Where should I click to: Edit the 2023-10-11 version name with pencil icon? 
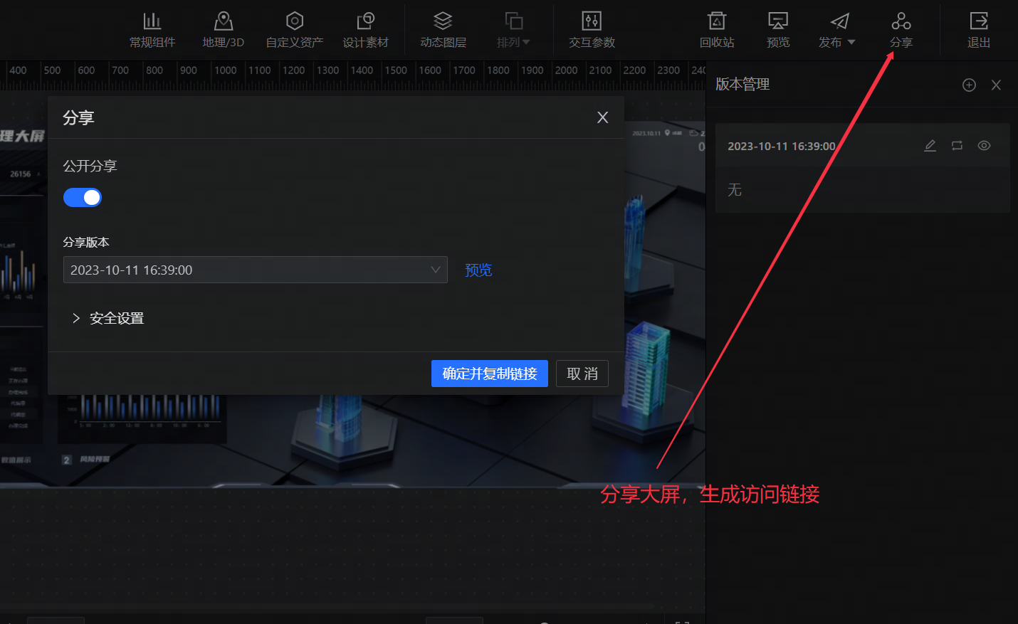(x=930, y=145)
